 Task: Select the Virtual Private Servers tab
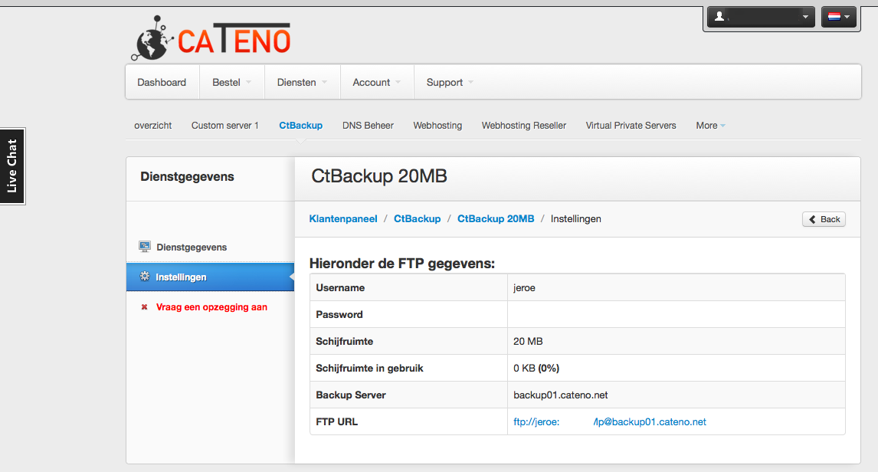coord(631,126)
